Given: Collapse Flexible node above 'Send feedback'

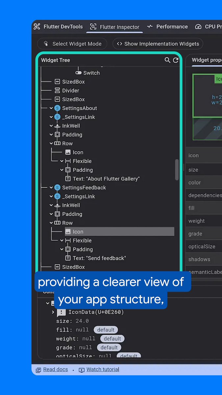Looking at the screenshot, I should point(62,240).
